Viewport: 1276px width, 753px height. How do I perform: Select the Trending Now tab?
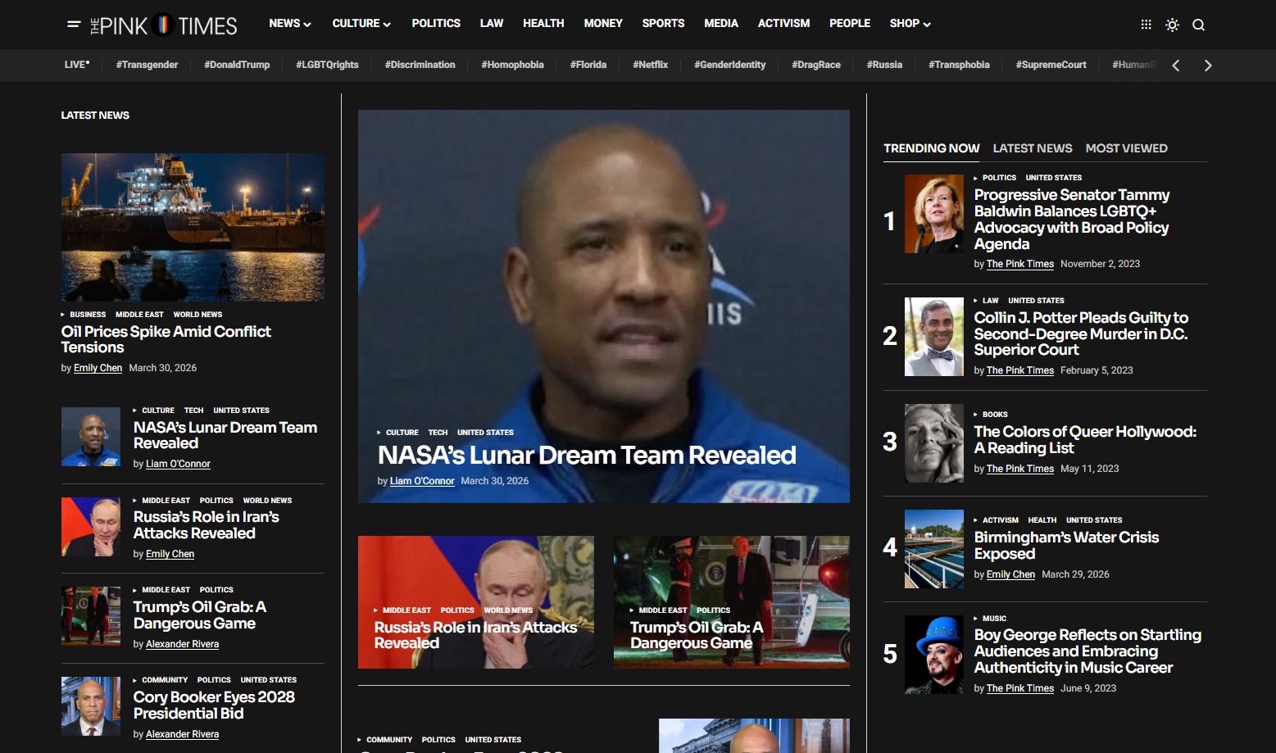931,148
